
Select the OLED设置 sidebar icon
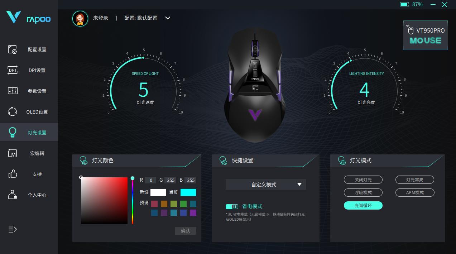(13, 112)
